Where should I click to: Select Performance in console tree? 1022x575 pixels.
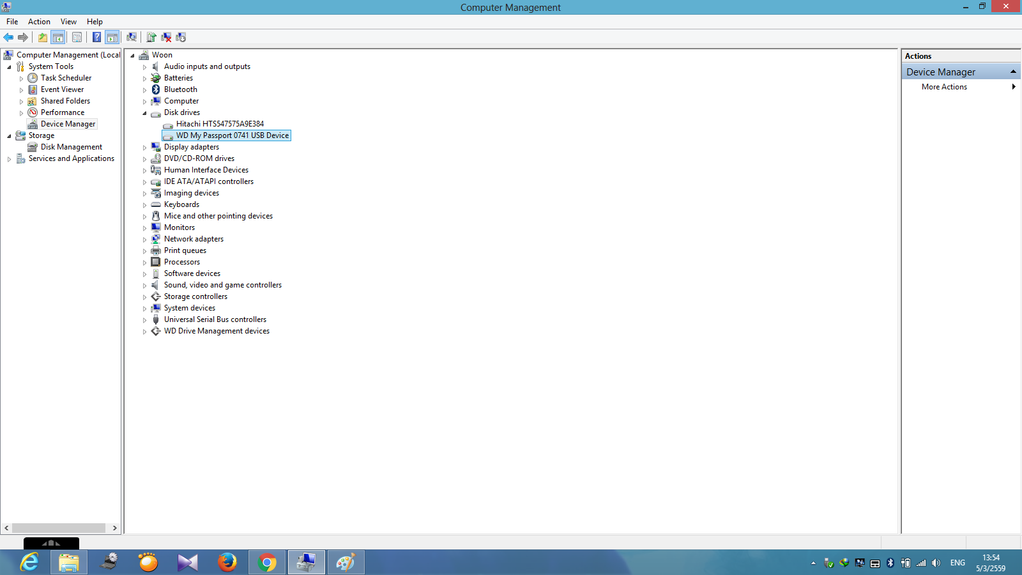62,112
